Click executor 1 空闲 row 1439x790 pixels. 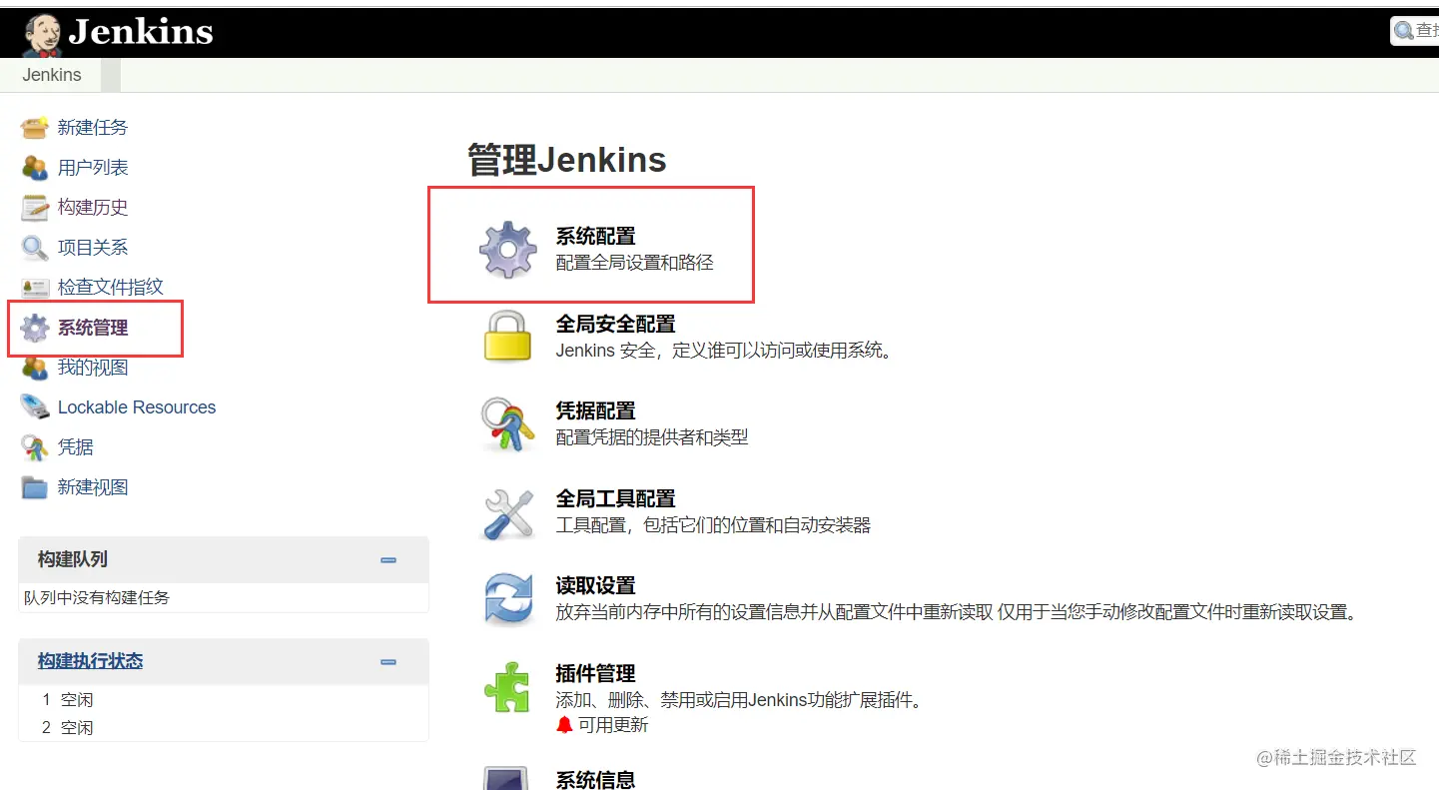pyautogui.click(x=224, y=700)
